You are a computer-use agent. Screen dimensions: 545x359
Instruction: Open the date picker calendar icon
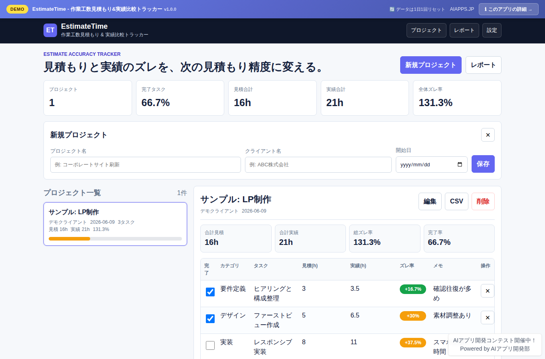460,164
